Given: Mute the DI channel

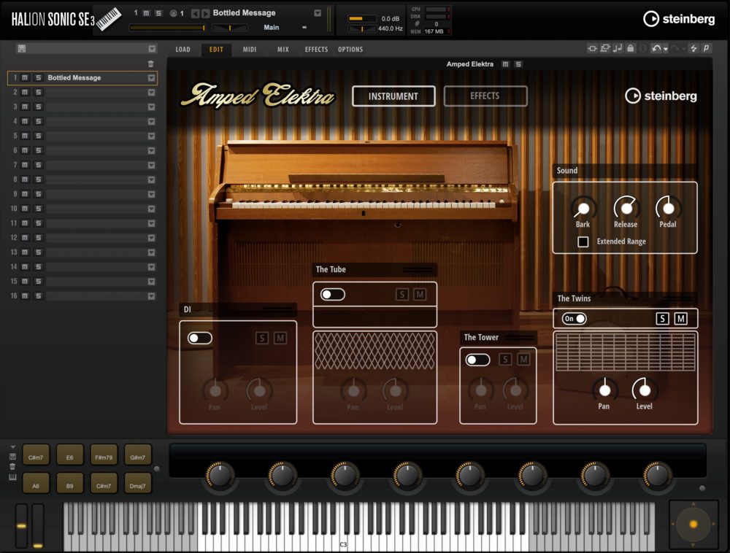Looking at the screenshot, I should 280,338.
